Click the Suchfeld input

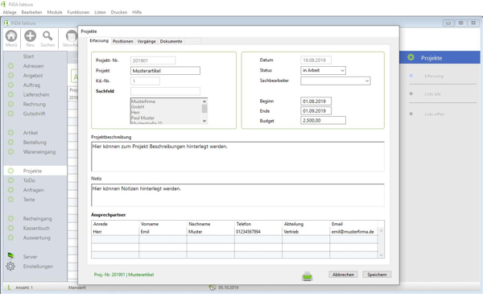tap(165, 91)
